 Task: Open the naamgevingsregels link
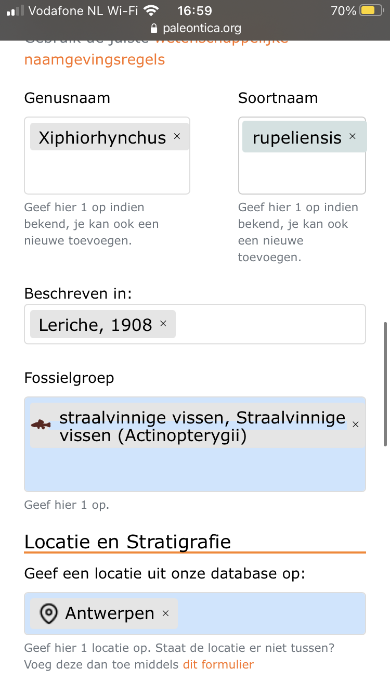[95, 59]
